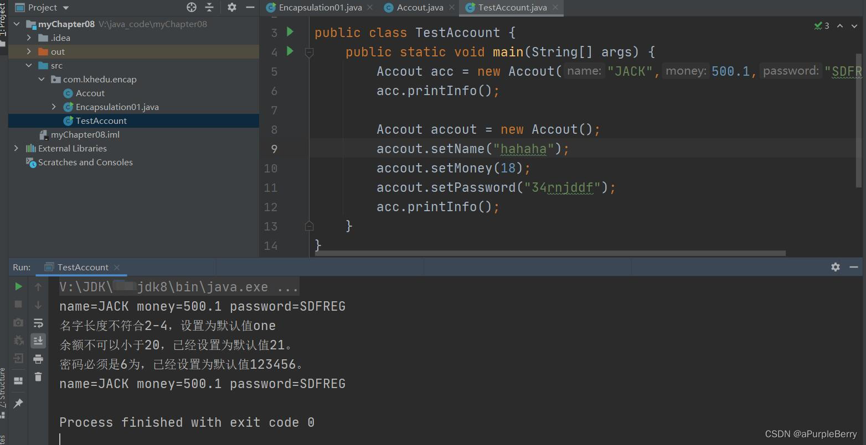Collapse the src folder
This screenshot has width=866, height=445.
point(29,65)
